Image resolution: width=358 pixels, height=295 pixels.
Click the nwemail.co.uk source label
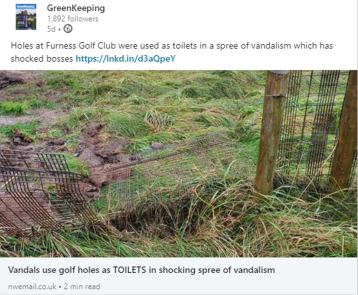click(x=32, y=287)
